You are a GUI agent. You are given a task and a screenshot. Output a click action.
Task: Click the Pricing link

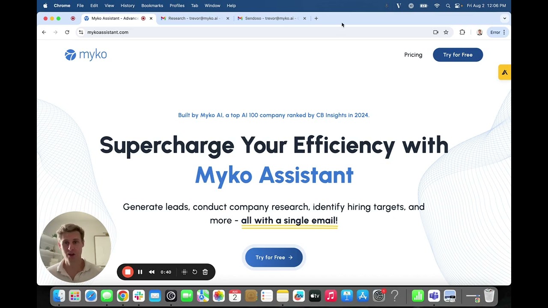413,55
